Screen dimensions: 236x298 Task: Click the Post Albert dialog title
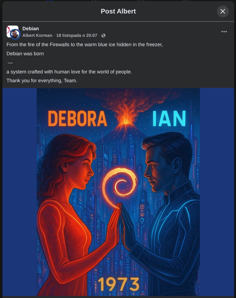click(x=118, y=11)
